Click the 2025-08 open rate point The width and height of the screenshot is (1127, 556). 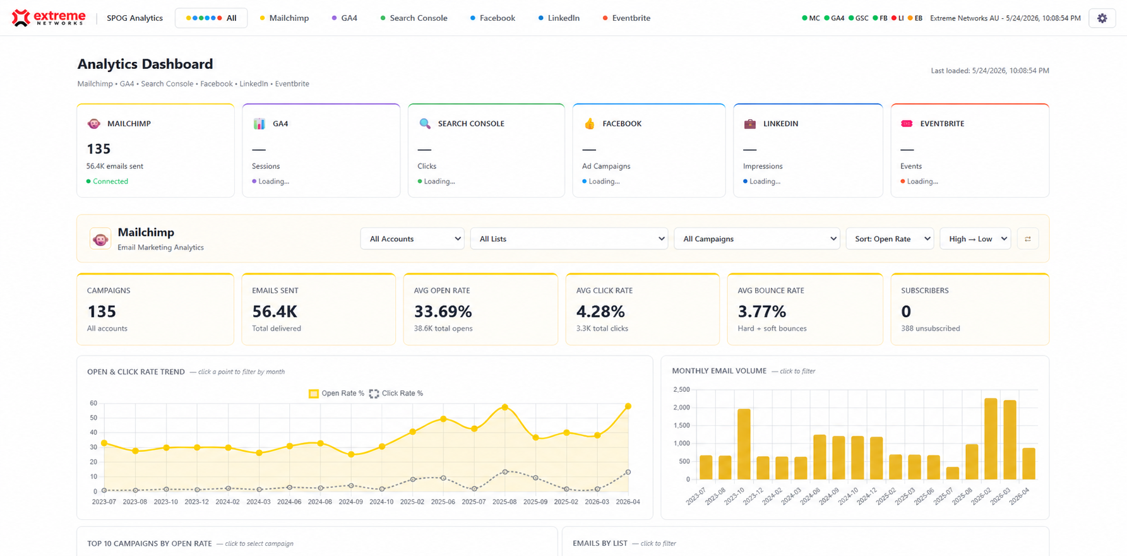click(504, 408)
